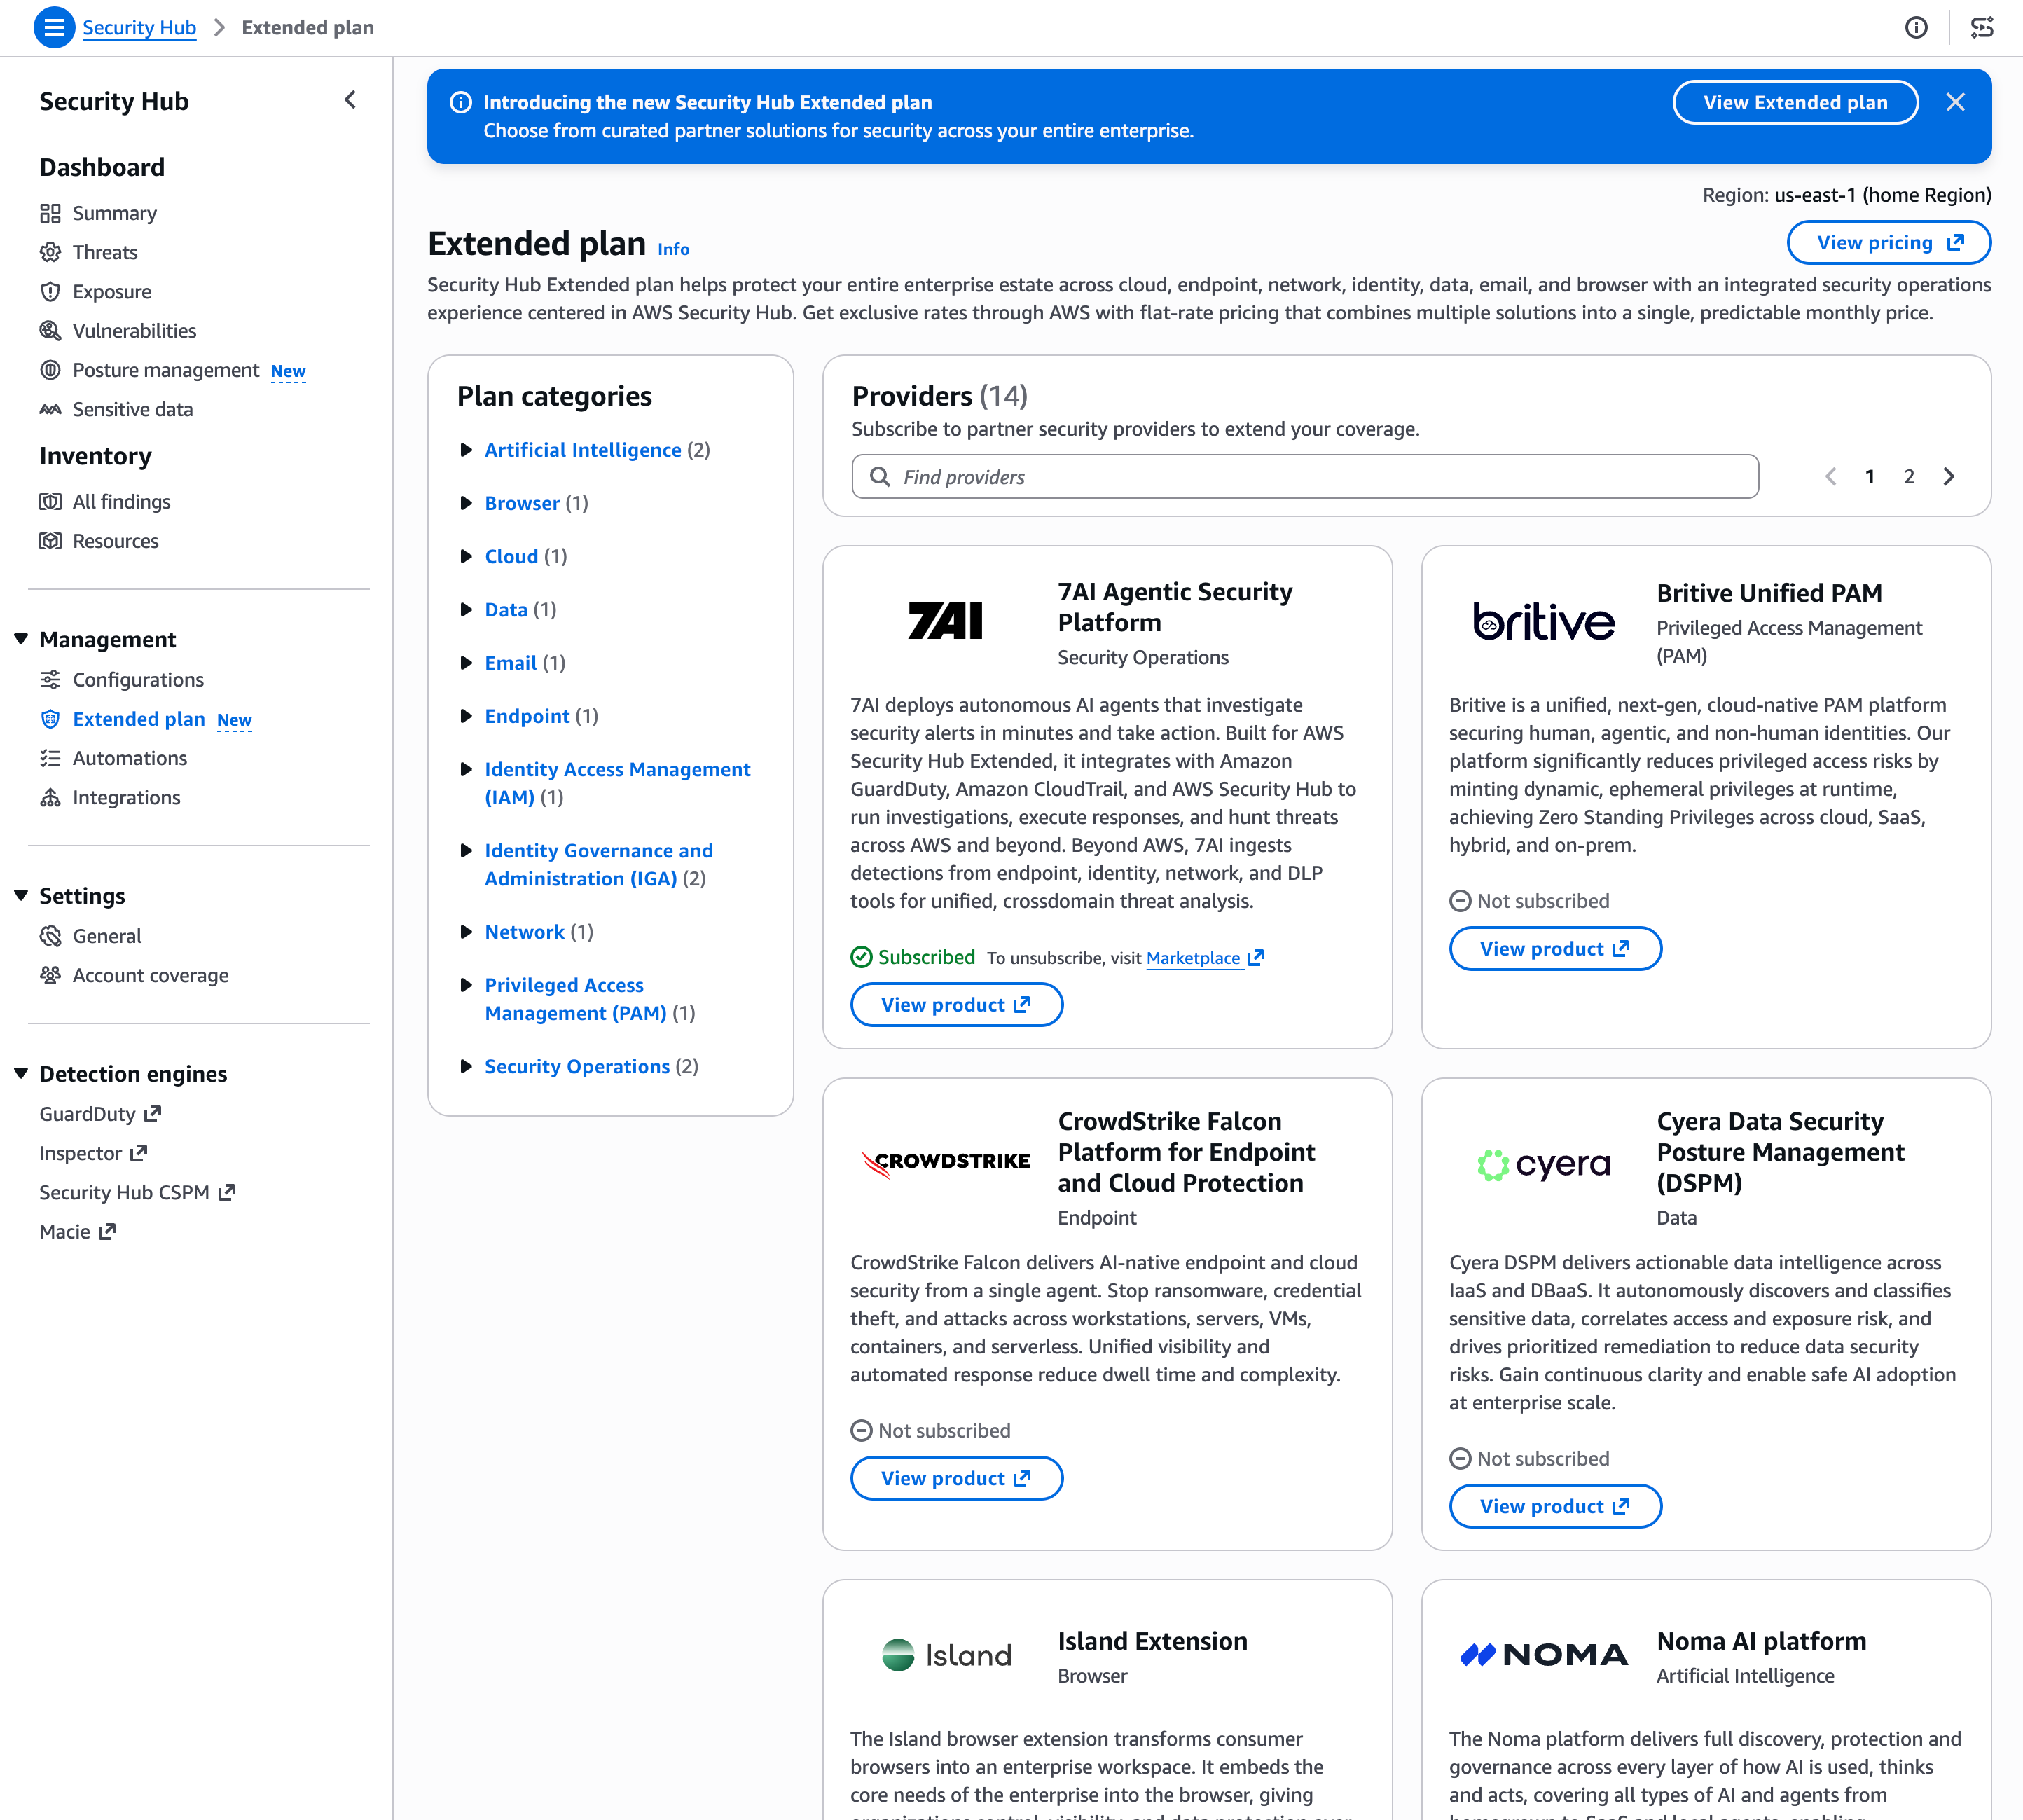
Task: Click the Summary dashboard icon
Action: 50,213
